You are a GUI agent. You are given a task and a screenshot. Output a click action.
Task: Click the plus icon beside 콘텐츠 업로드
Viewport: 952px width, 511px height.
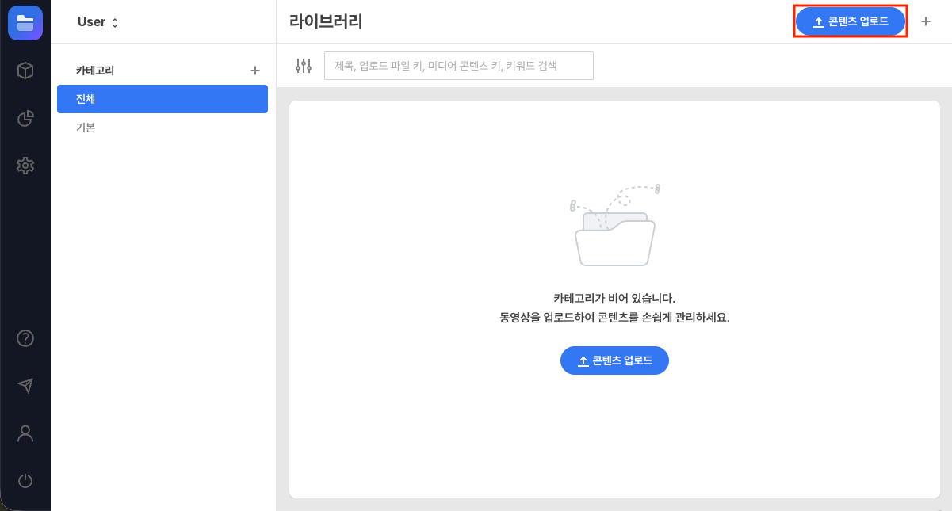[x=925, y=21]
